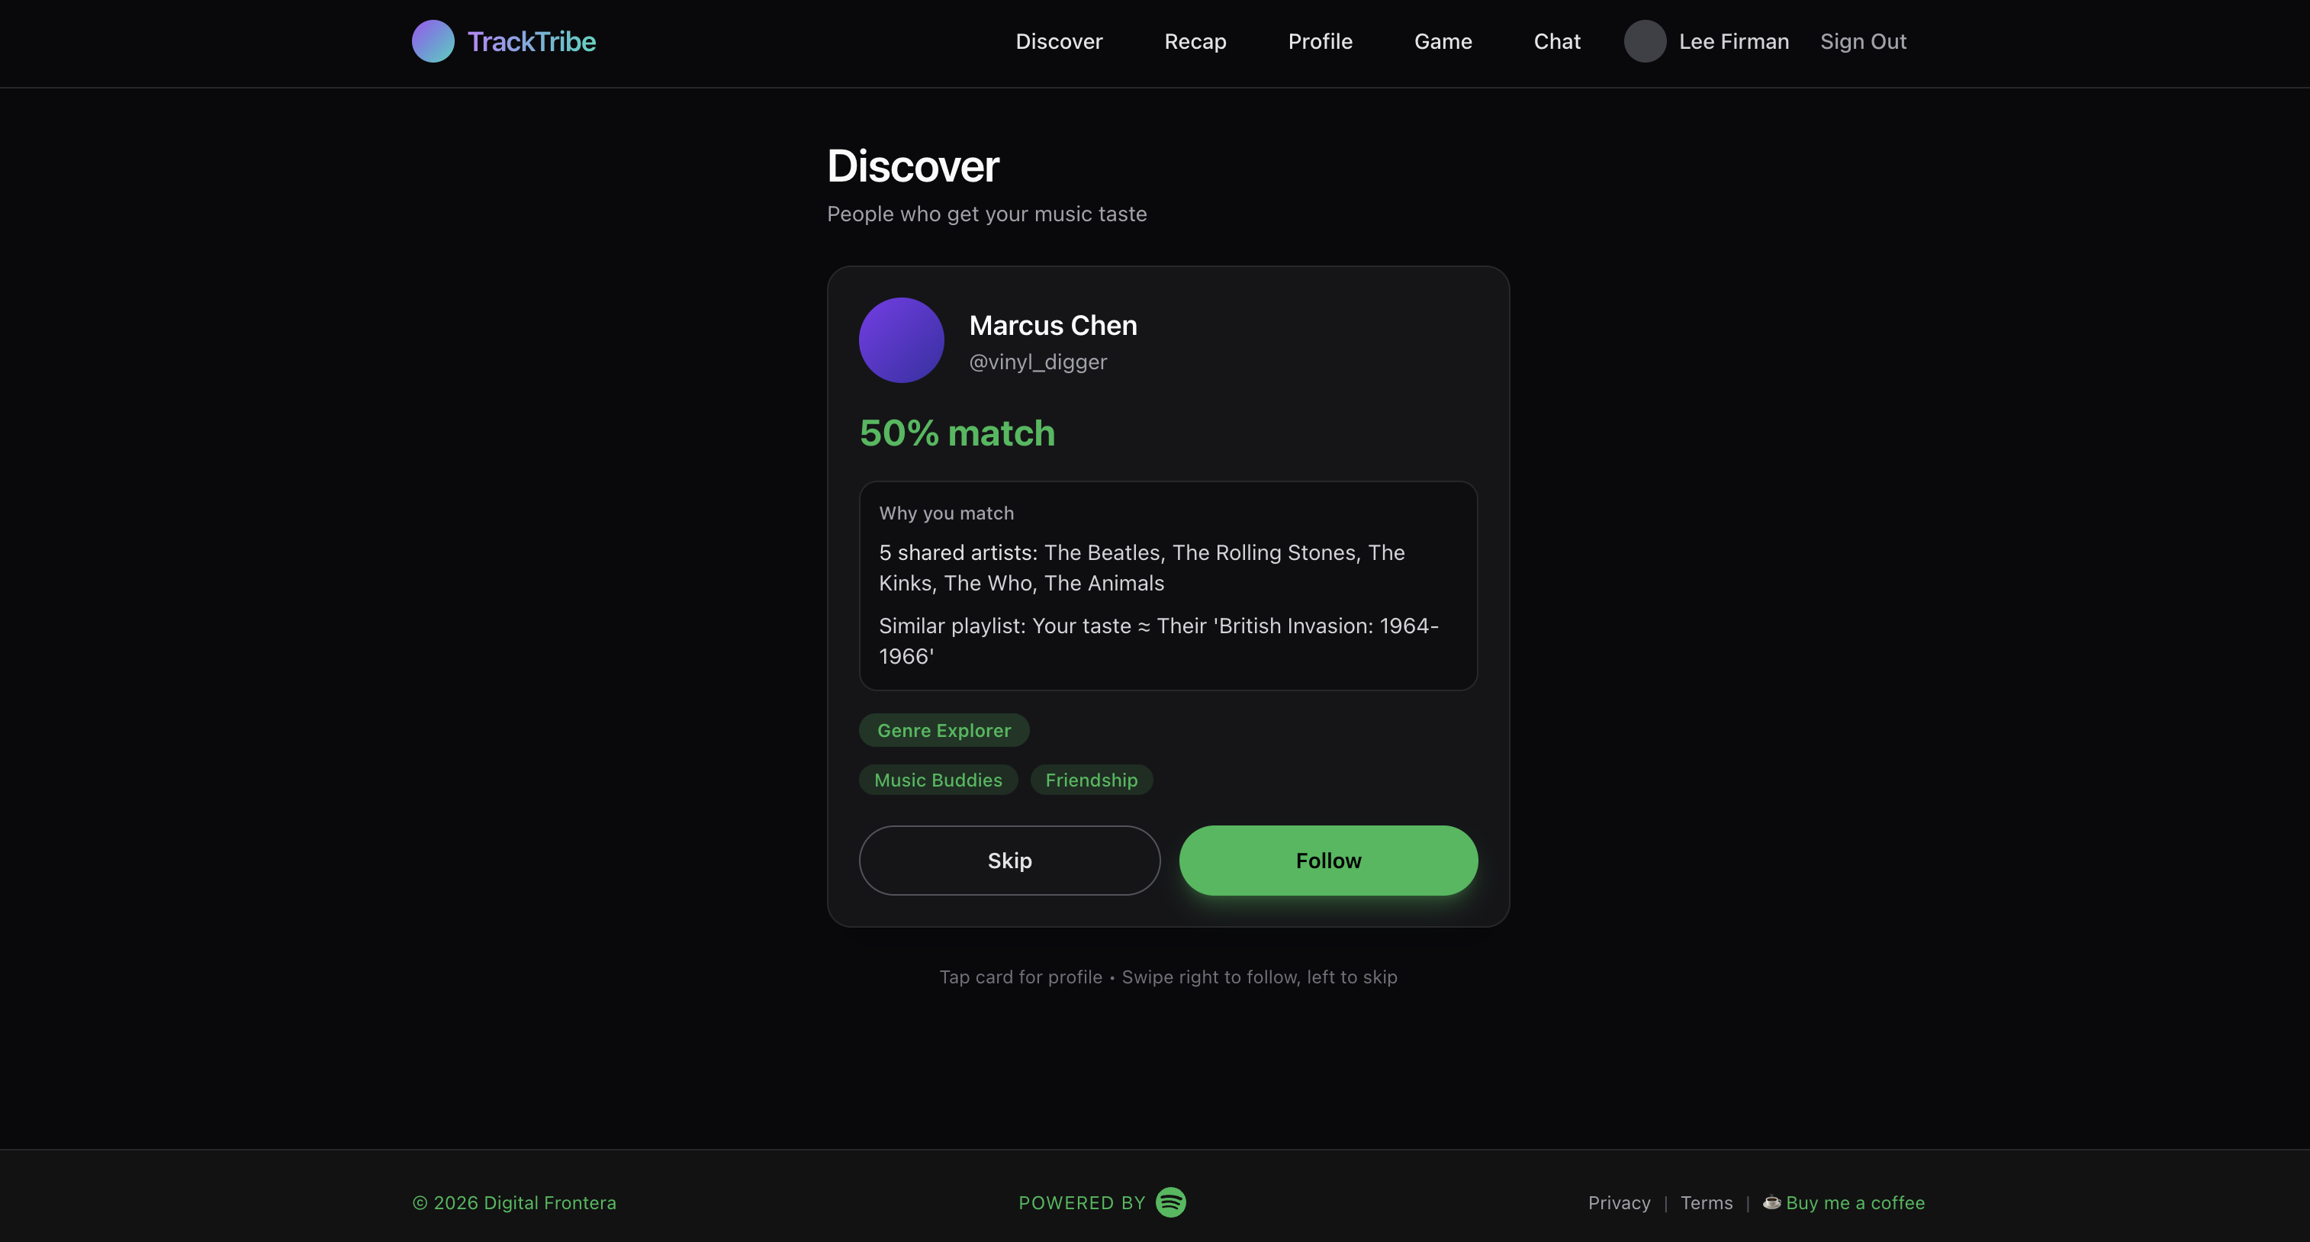Open the Profile page

1320,41
